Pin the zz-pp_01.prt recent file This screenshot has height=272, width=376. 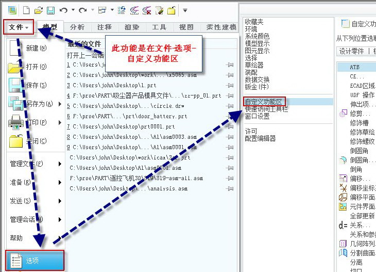(x=230, y=95)
